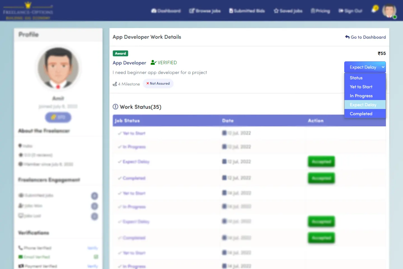Open Browse Jobs in the navigation bar
The image size is (403, 269).
(x=205, y=11)
